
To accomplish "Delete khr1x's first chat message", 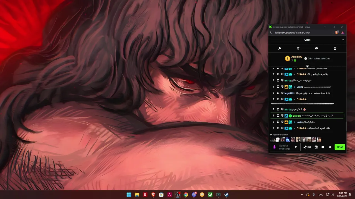I will (x=273, y=80).
